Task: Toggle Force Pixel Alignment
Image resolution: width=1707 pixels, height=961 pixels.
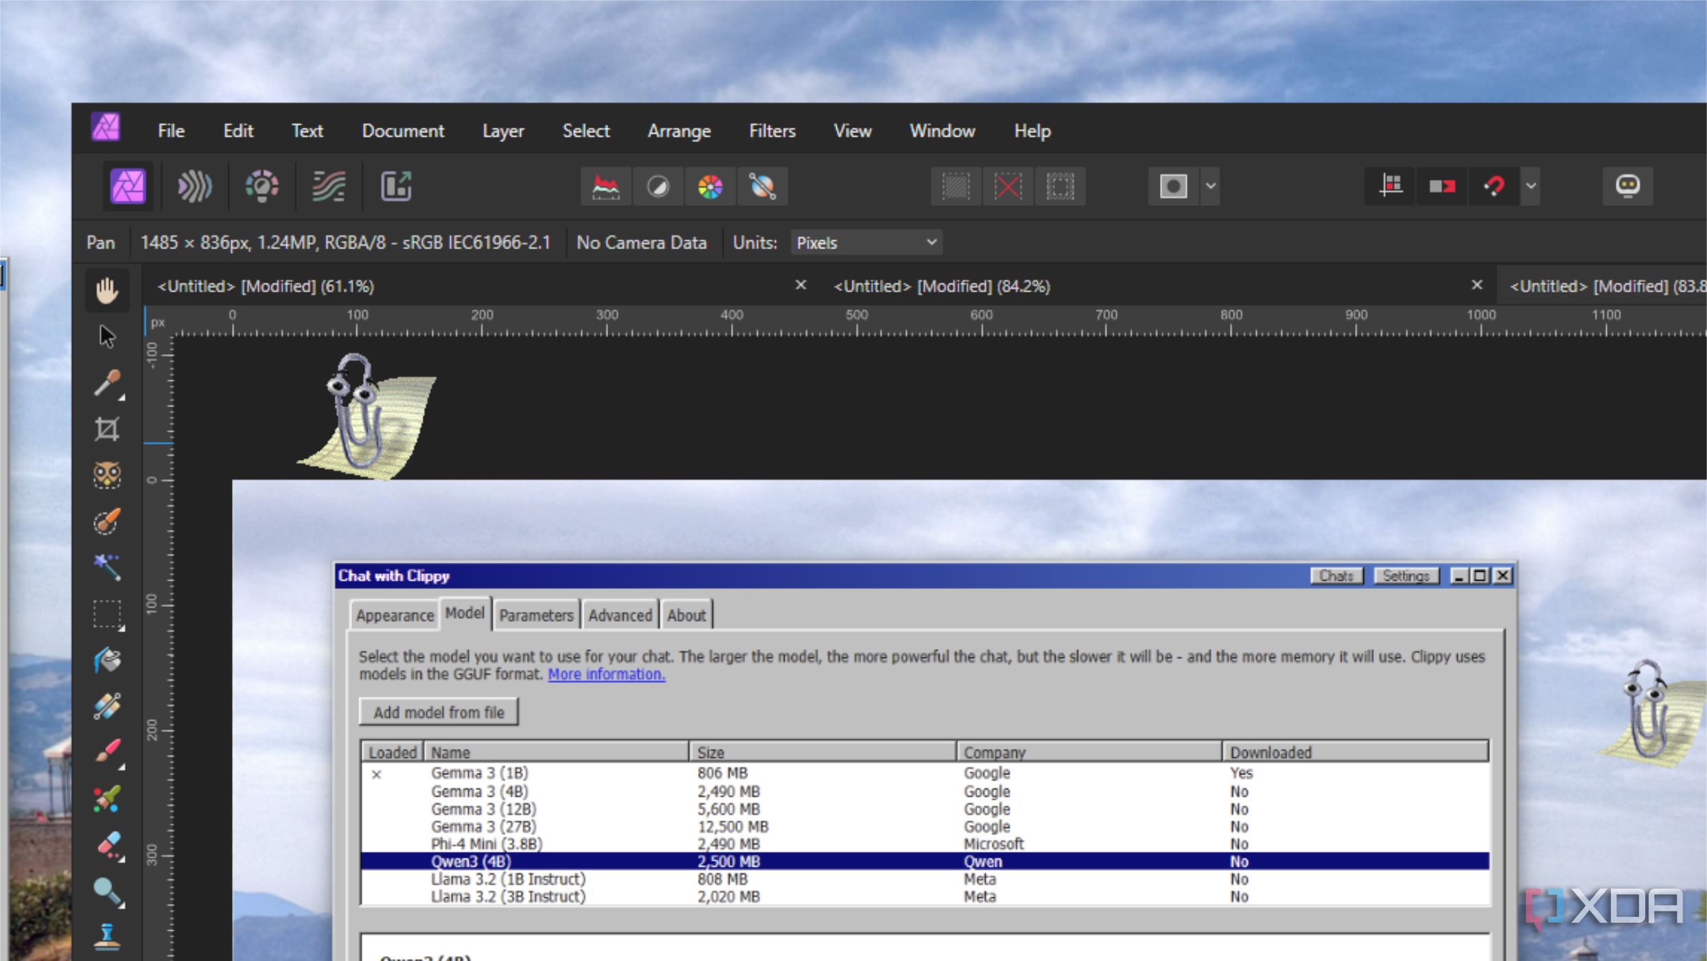Action: (1391, 186)
